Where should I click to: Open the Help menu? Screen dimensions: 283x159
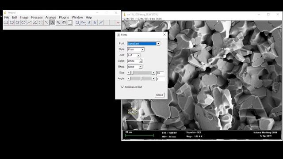[x=88, y=17]
